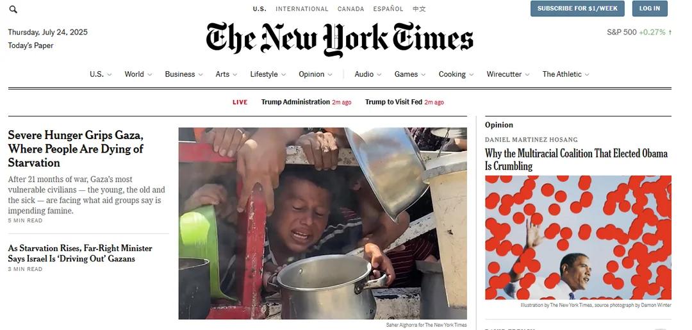The image size is (692, 330).
Task: Select the International edition tab
Action: coord(302,9)
